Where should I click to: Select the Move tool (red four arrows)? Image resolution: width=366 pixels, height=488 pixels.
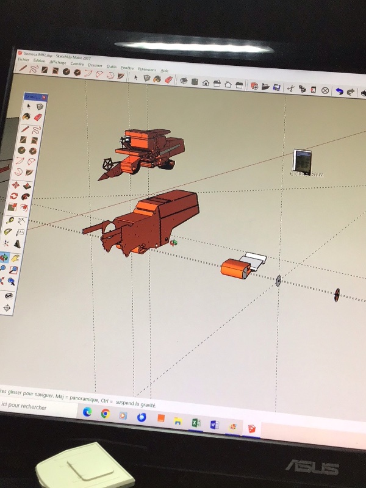pyautogui.click(x=16, y=185)
